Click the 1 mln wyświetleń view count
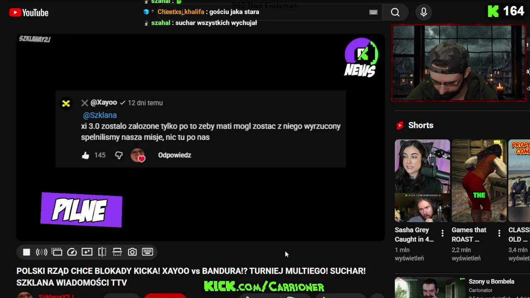The height and width of the screenshot is (298, 530). 409,254
